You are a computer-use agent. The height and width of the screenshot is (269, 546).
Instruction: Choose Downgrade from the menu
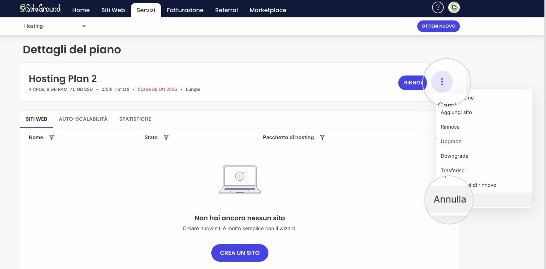(x=484, y=156)
